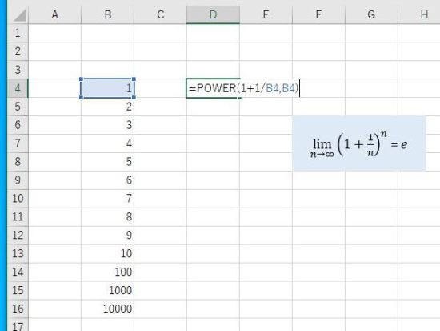
Task: Select row 4 header
Action: pyautogui.click(x=18, y=88)
